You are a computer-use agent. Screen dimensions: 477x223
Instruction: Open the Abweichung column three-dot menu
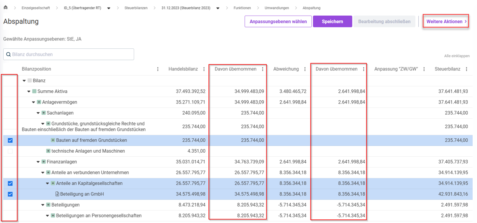tap(305, 69)
